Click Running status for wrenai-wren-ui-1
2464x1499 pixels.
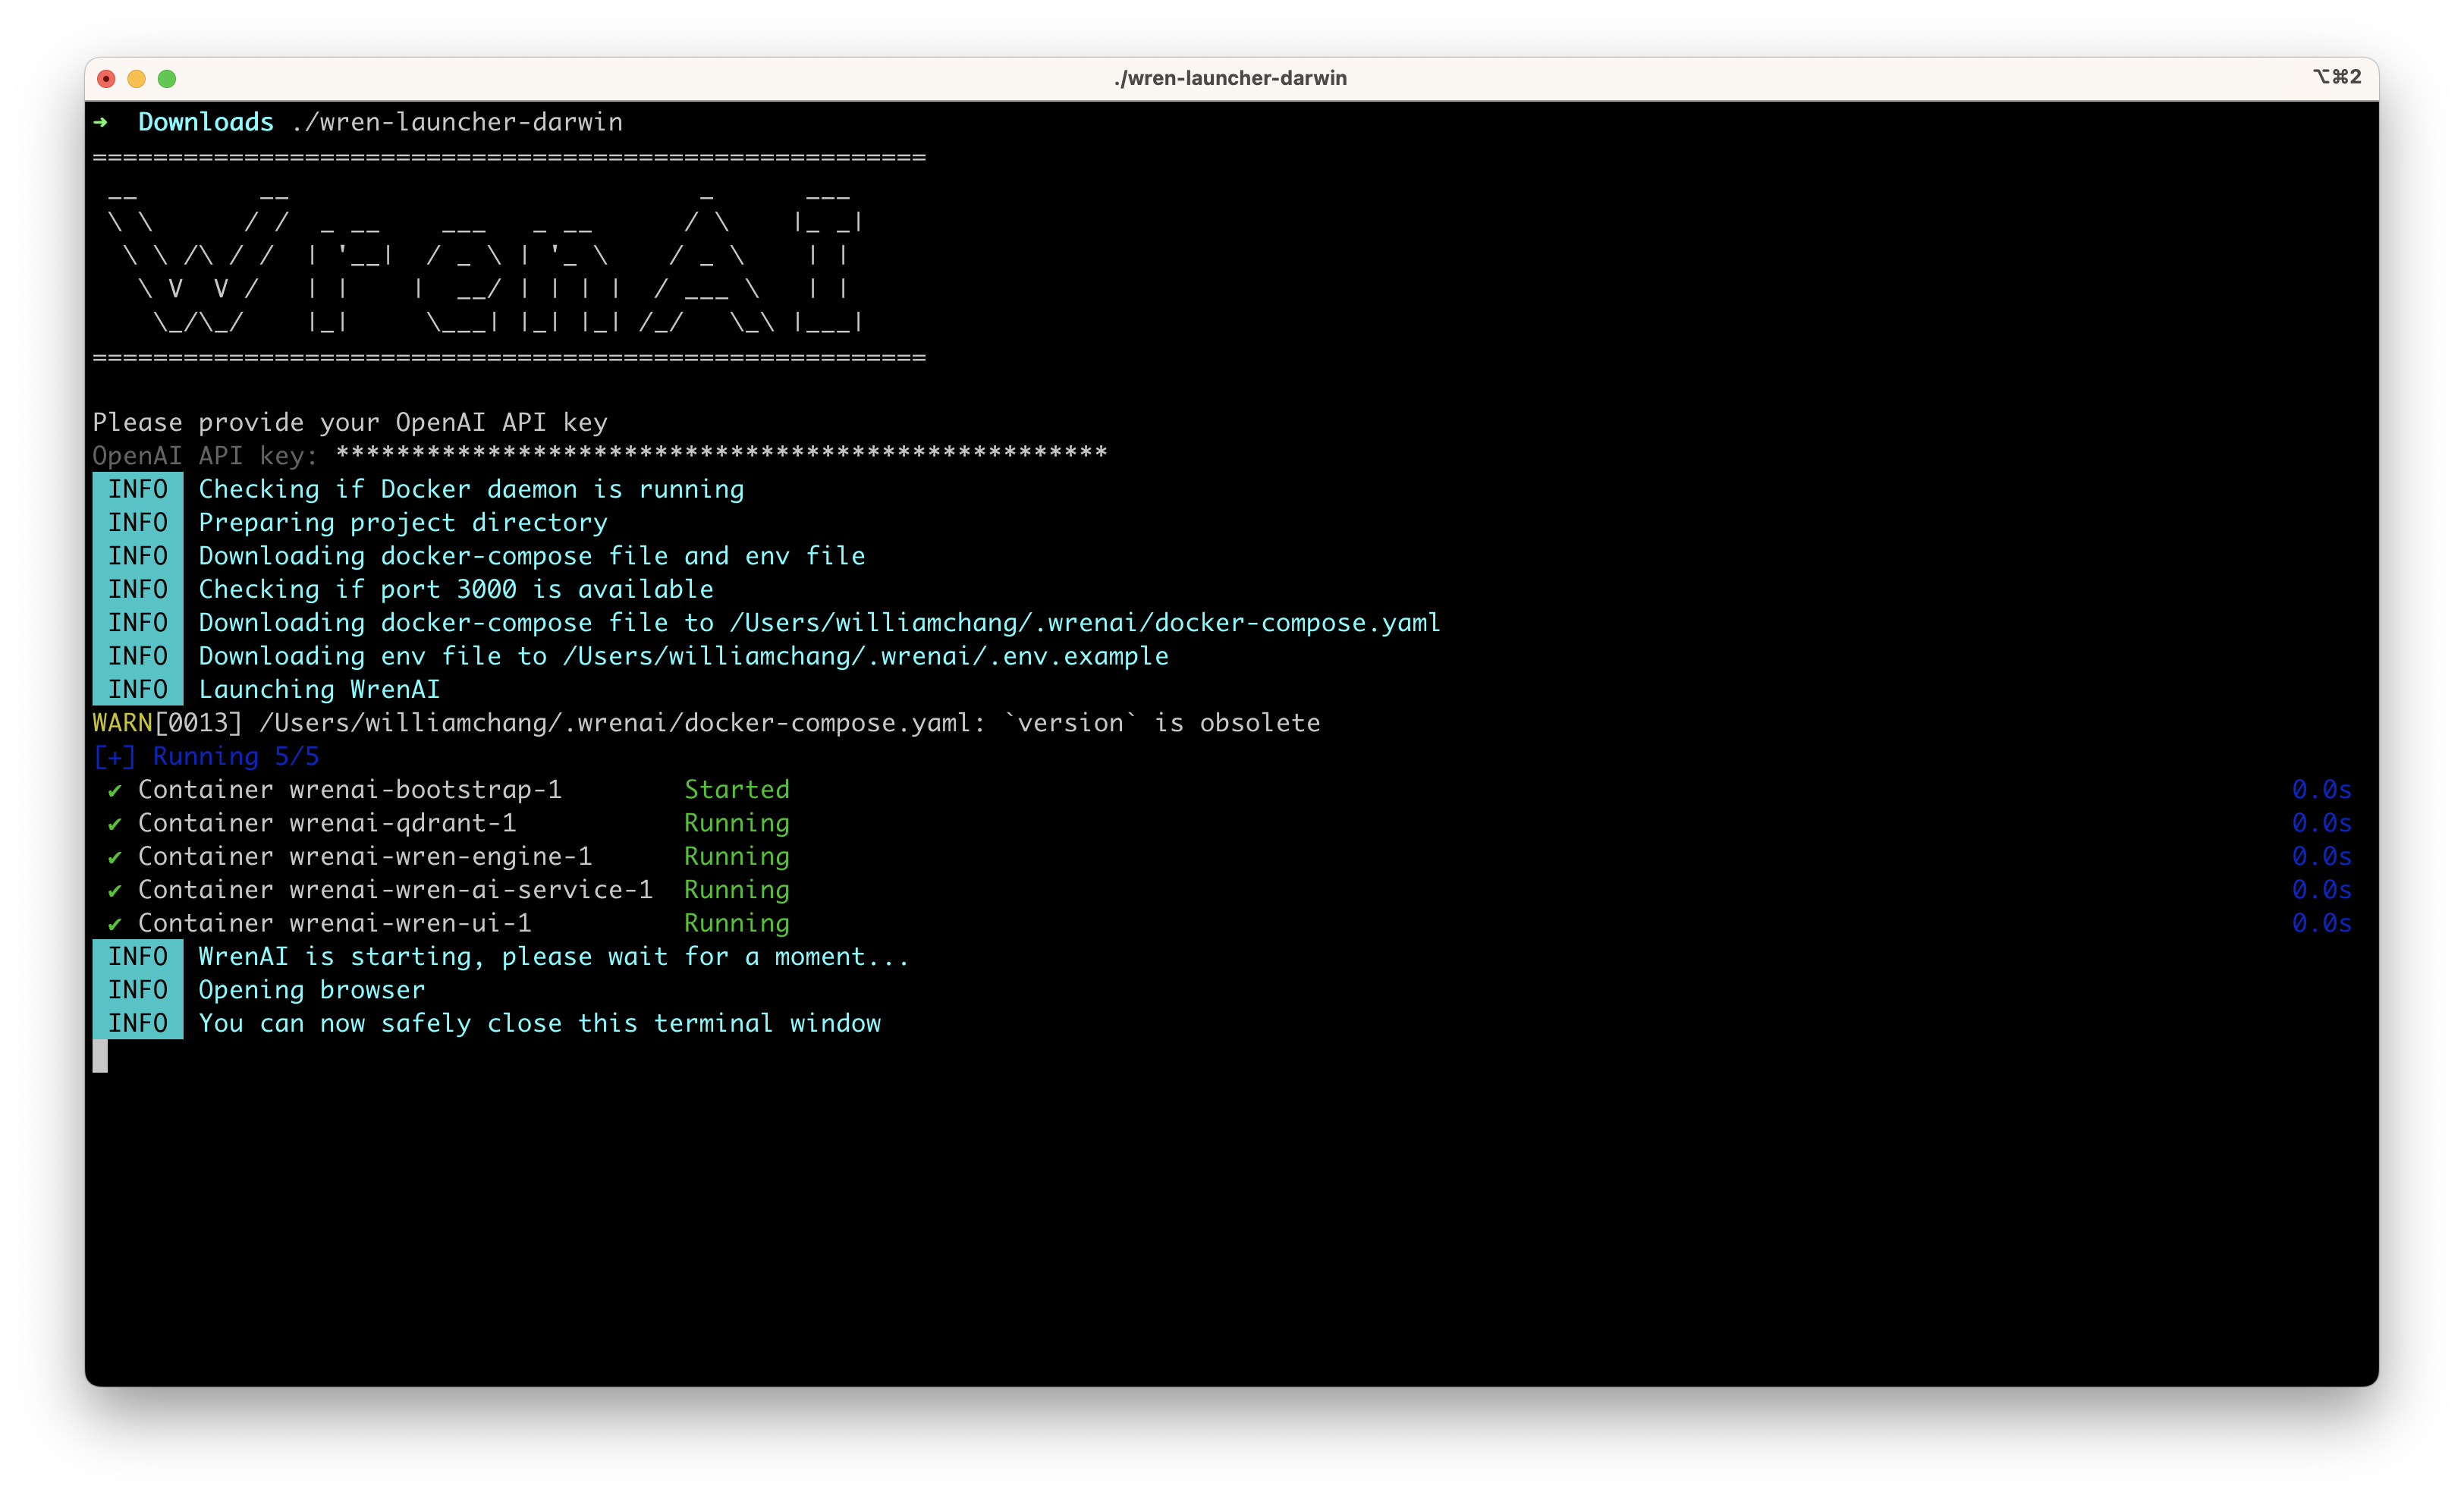pyautogui.click(x=737, y=924)
